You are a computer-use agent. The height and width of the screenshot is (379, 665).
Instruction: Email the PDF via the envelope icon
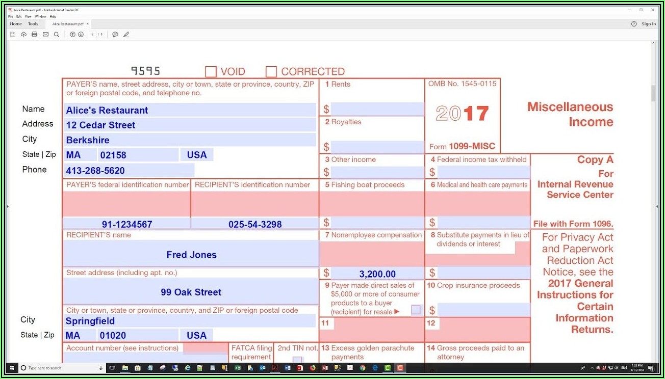coord(45,34)
